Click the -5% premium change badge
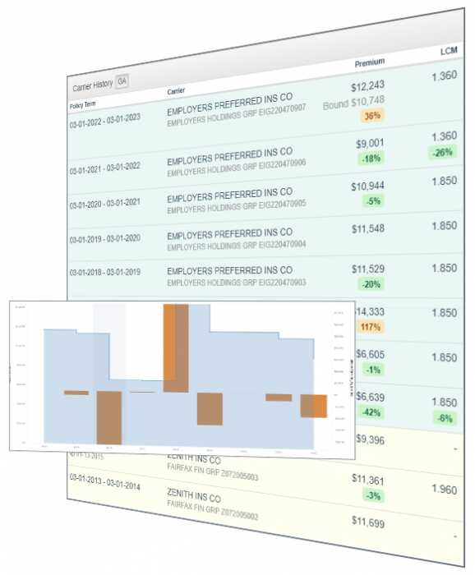The height and width of the screenshot is (575, 475). point(373,201)
